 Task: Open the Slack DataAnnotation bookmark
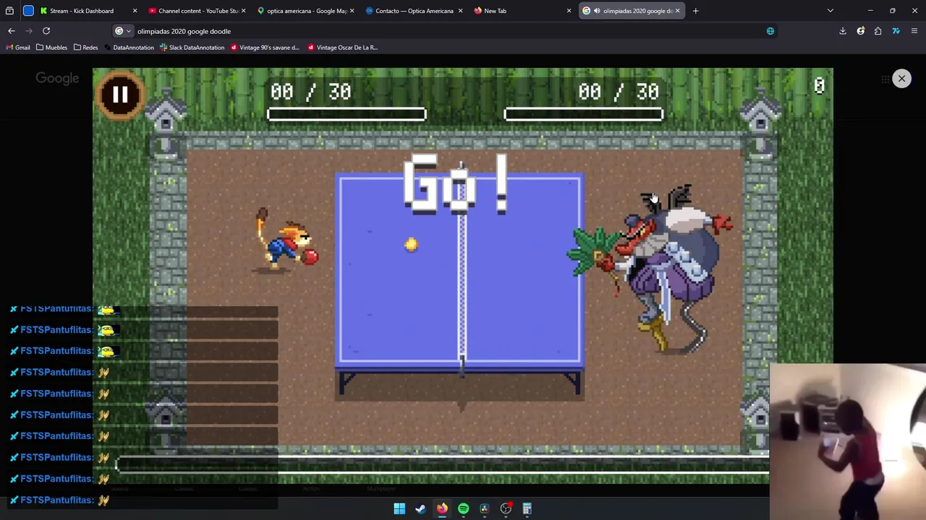192,48
